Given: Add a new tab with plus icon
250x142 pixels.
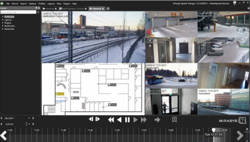Looking at the screenshot, I should [x=108, y=9].
